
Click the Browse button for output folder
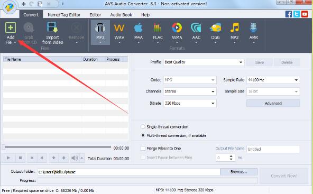[239, 172]
